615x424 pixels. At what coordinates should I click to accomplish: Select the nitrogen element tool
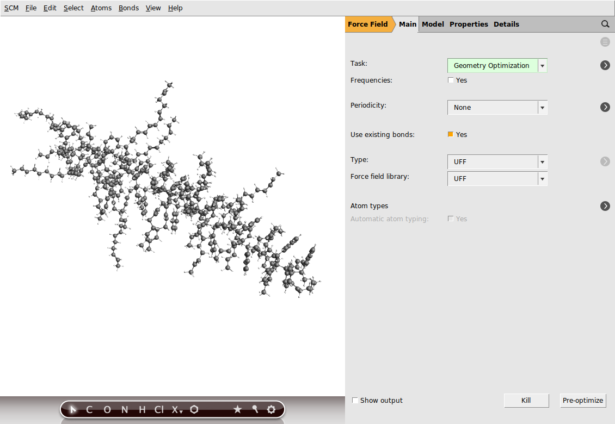coord(124,409)
